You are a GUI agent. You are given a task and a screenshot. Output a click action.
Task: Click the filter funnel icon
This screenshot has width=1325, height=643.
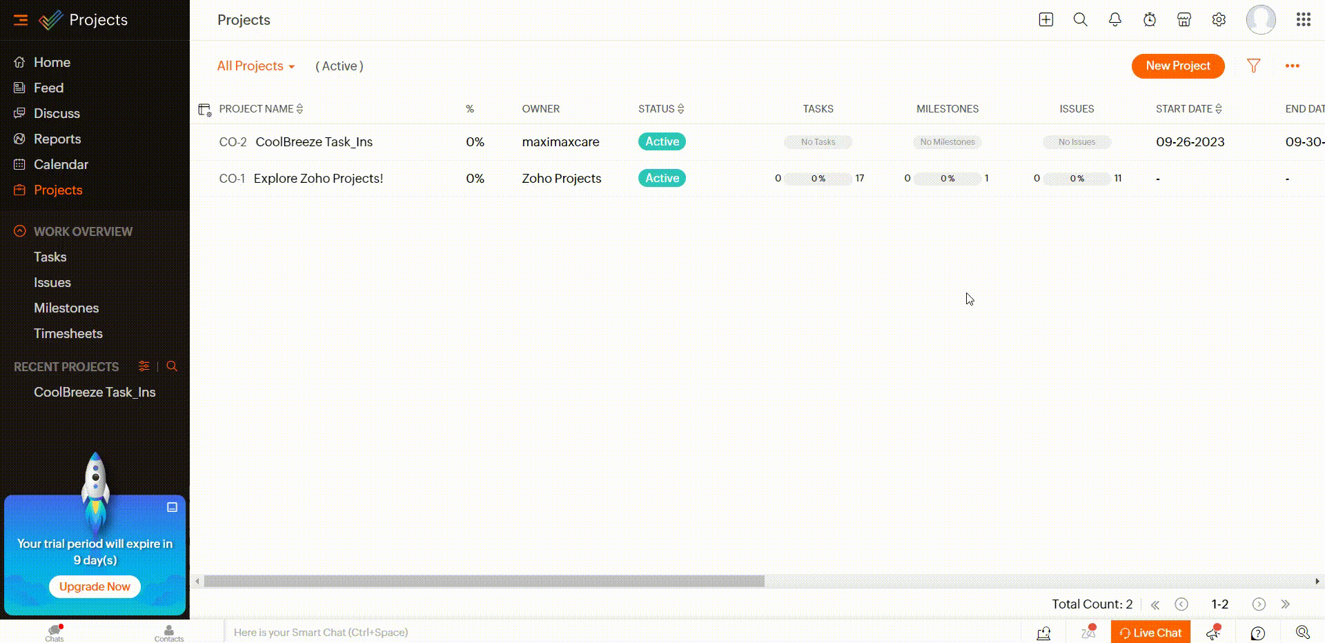[x=1253, y=66]
